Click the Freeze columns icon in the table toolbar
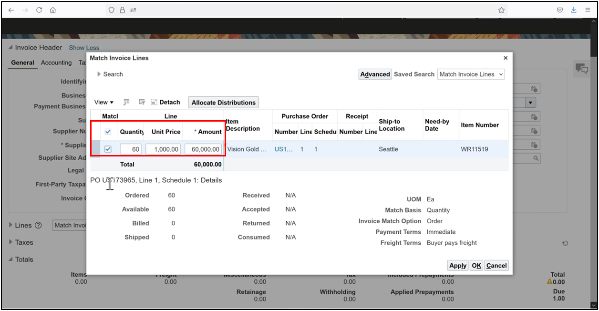Image resolution: width=599 pixels, height=311 pixels. (x=126, y=102)
